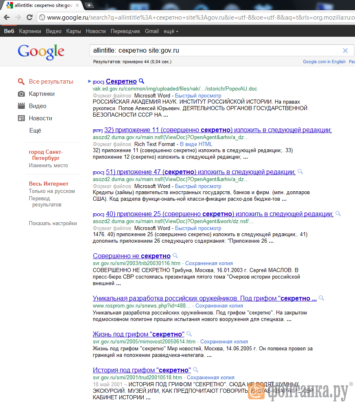
Task: Reload the page with refresh icon
Action: [29, 17]
